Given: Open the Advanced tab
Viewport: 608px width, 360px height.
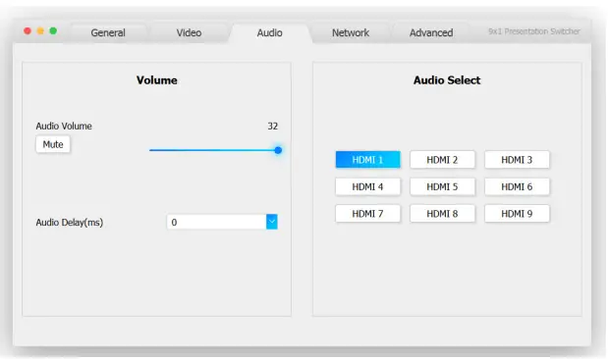Looking at the screenshot, I should 431,33.
